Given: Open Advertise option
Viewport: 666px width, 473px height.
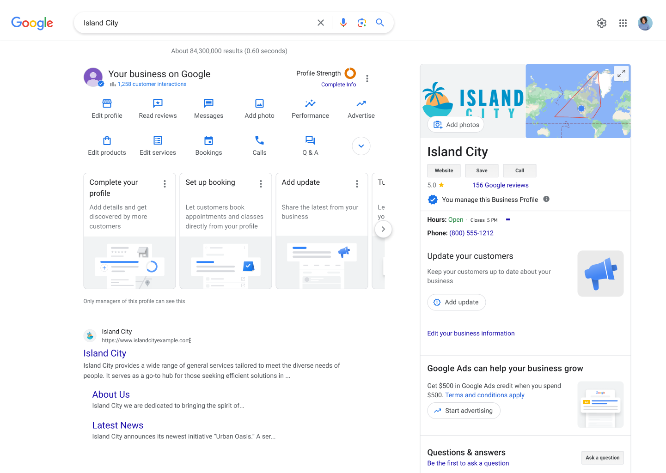Looking at the screenshot, I should click(361, 109).
